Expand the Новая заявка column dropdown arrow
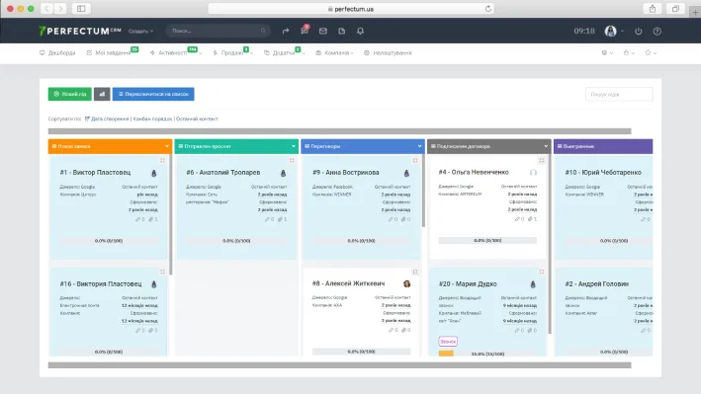The height and width of the screenshot is (394, 701). [x=167, y=146]
